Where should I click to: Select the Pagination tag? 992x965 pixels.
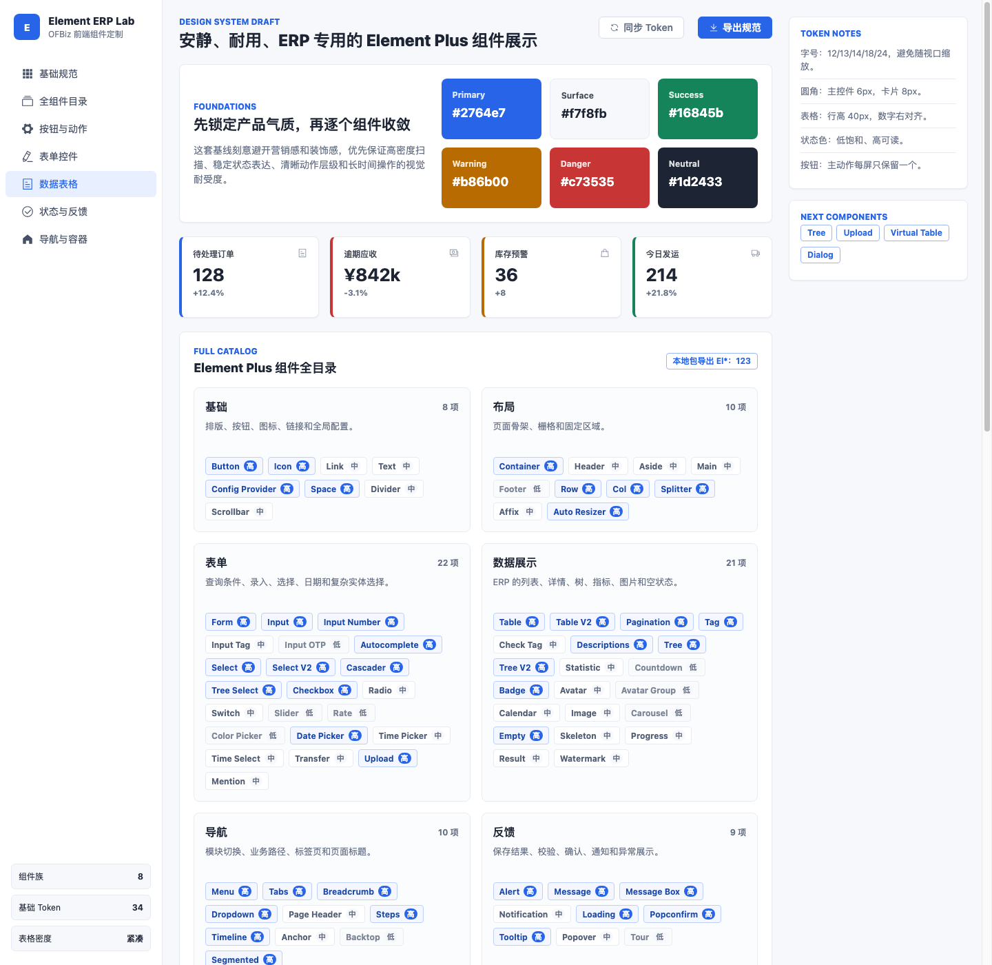click(657, 622)
